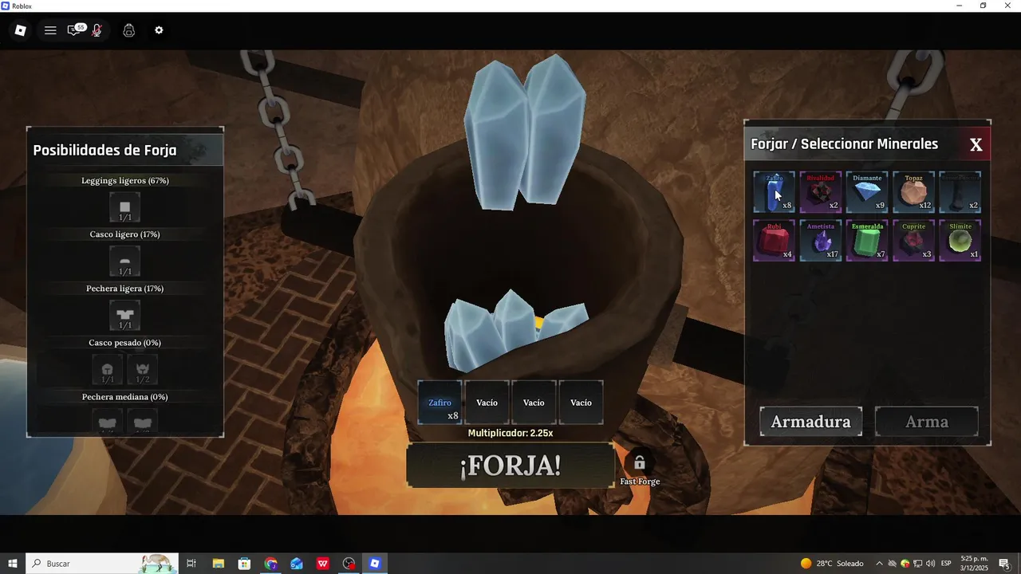This screenshot has height=574, width=1021.
Task: Open the Windows Start menu
Action: coord(13,564)
